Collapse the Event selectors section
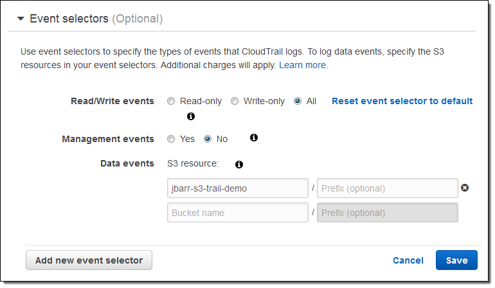The width and height of the screenshot is (495, 288). (x=21, y=19)
